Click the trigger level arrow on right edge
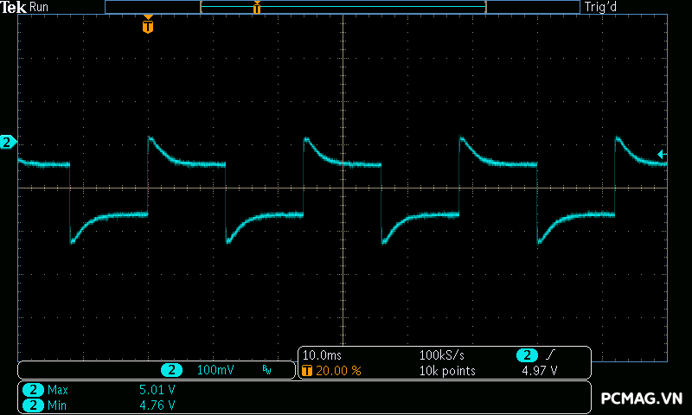This screenshot has height=415, width=692. tap(662, 154)
